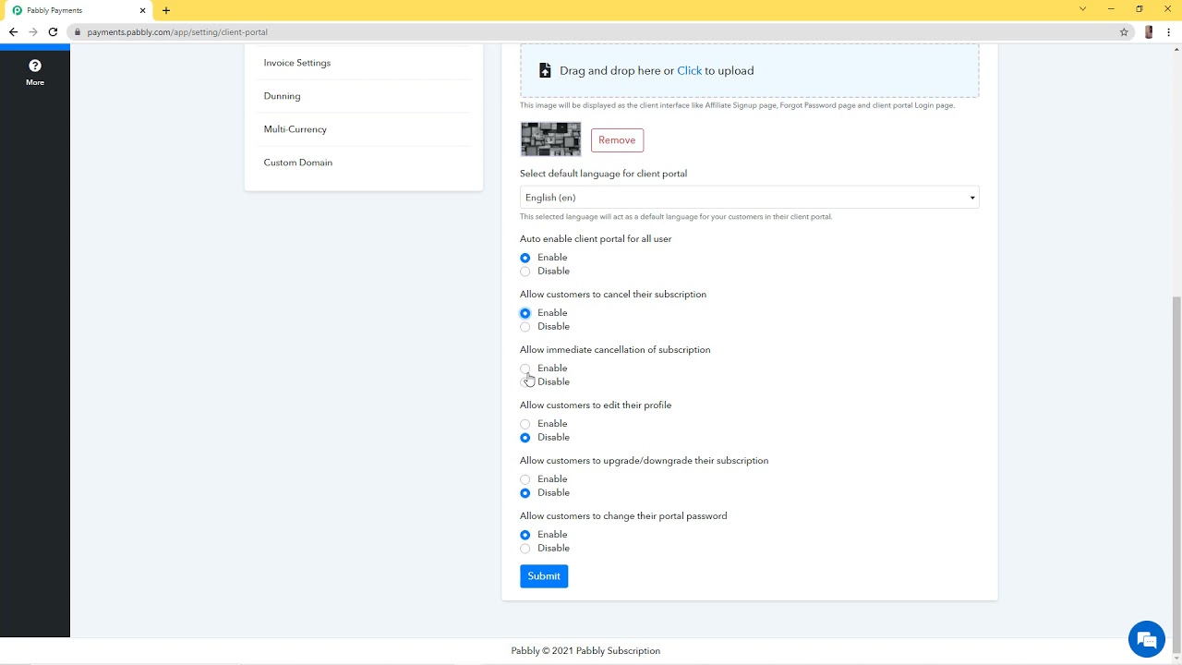Submit the client portal settings
The height and width of the screenshot is (665, 1182).
pos(543,575)
